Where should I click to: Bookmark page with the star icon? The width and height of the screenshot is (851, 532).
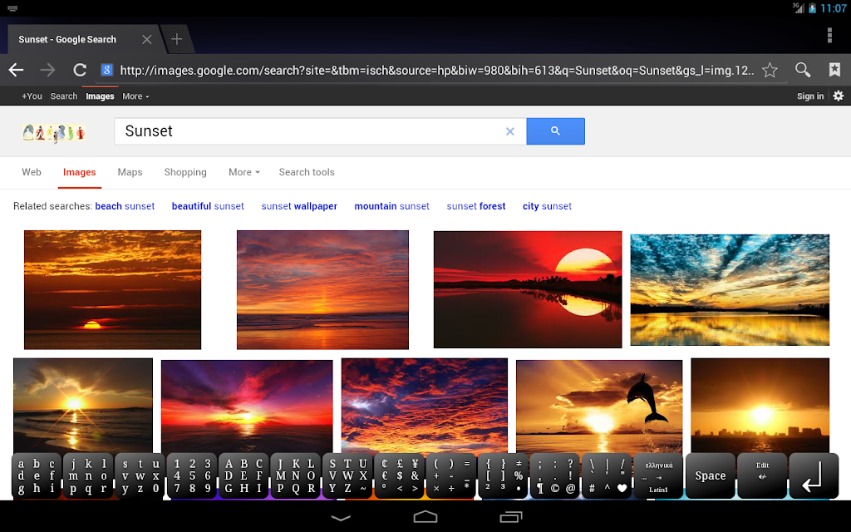(770, 71)
